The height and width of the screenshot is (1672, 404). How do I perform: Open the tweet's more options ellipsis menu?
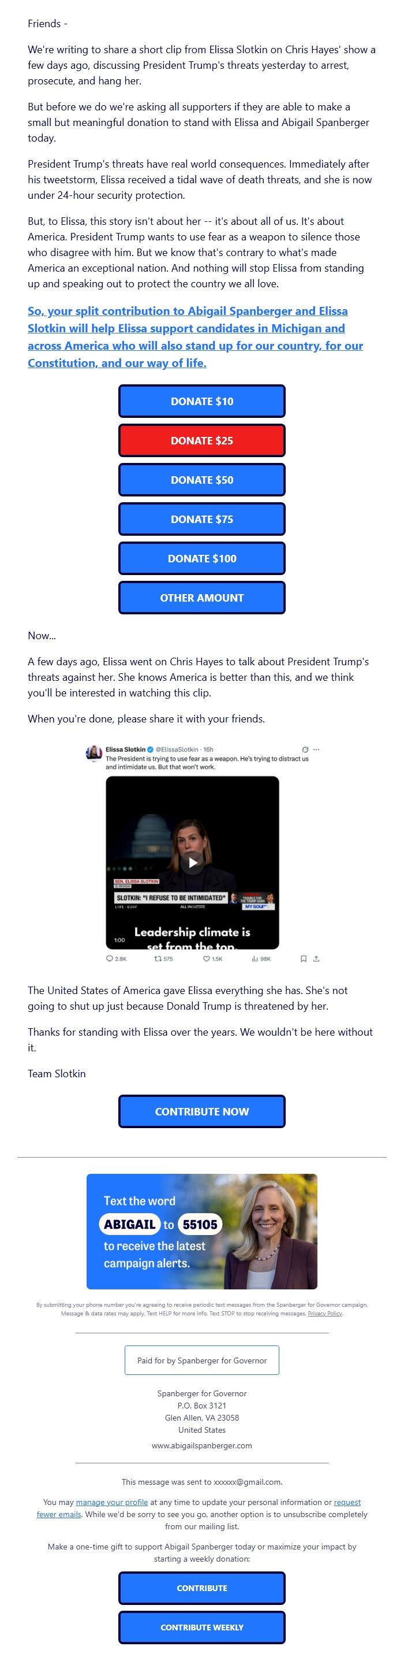tap(317, 748)
